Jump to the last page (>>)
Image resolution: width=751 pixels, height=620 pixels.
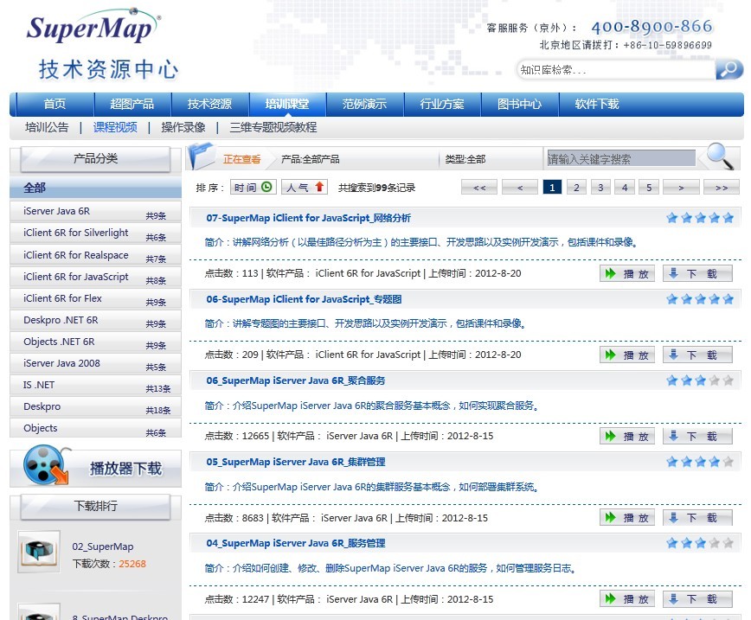click(x=722, y=187)
